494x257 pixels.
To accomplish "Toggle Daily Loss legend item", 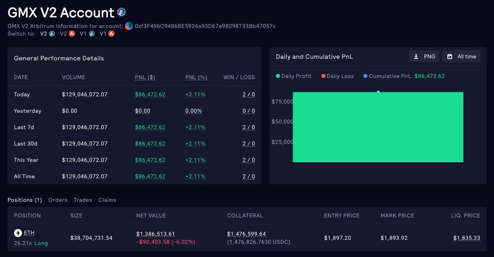I will point(337,76).
